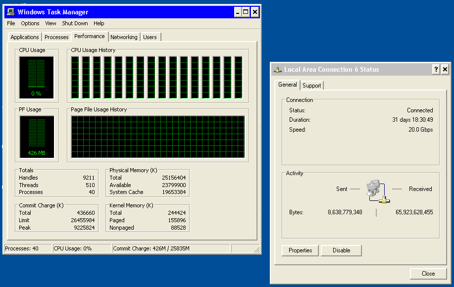Viewport: 454px width, 287px height.
Task: Click the Properties button
Action: [x=300, y=250]
